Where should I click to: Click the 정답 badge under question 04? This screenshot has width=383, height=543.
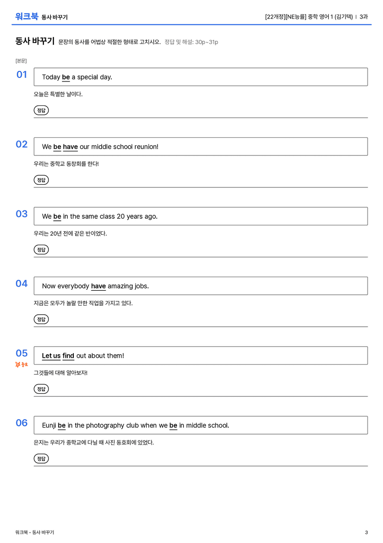click(x=41, y=319)
